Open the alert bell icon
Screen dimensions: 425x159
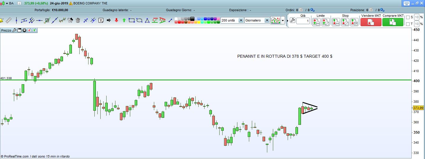pyautogui.click(x=1, y=20)
